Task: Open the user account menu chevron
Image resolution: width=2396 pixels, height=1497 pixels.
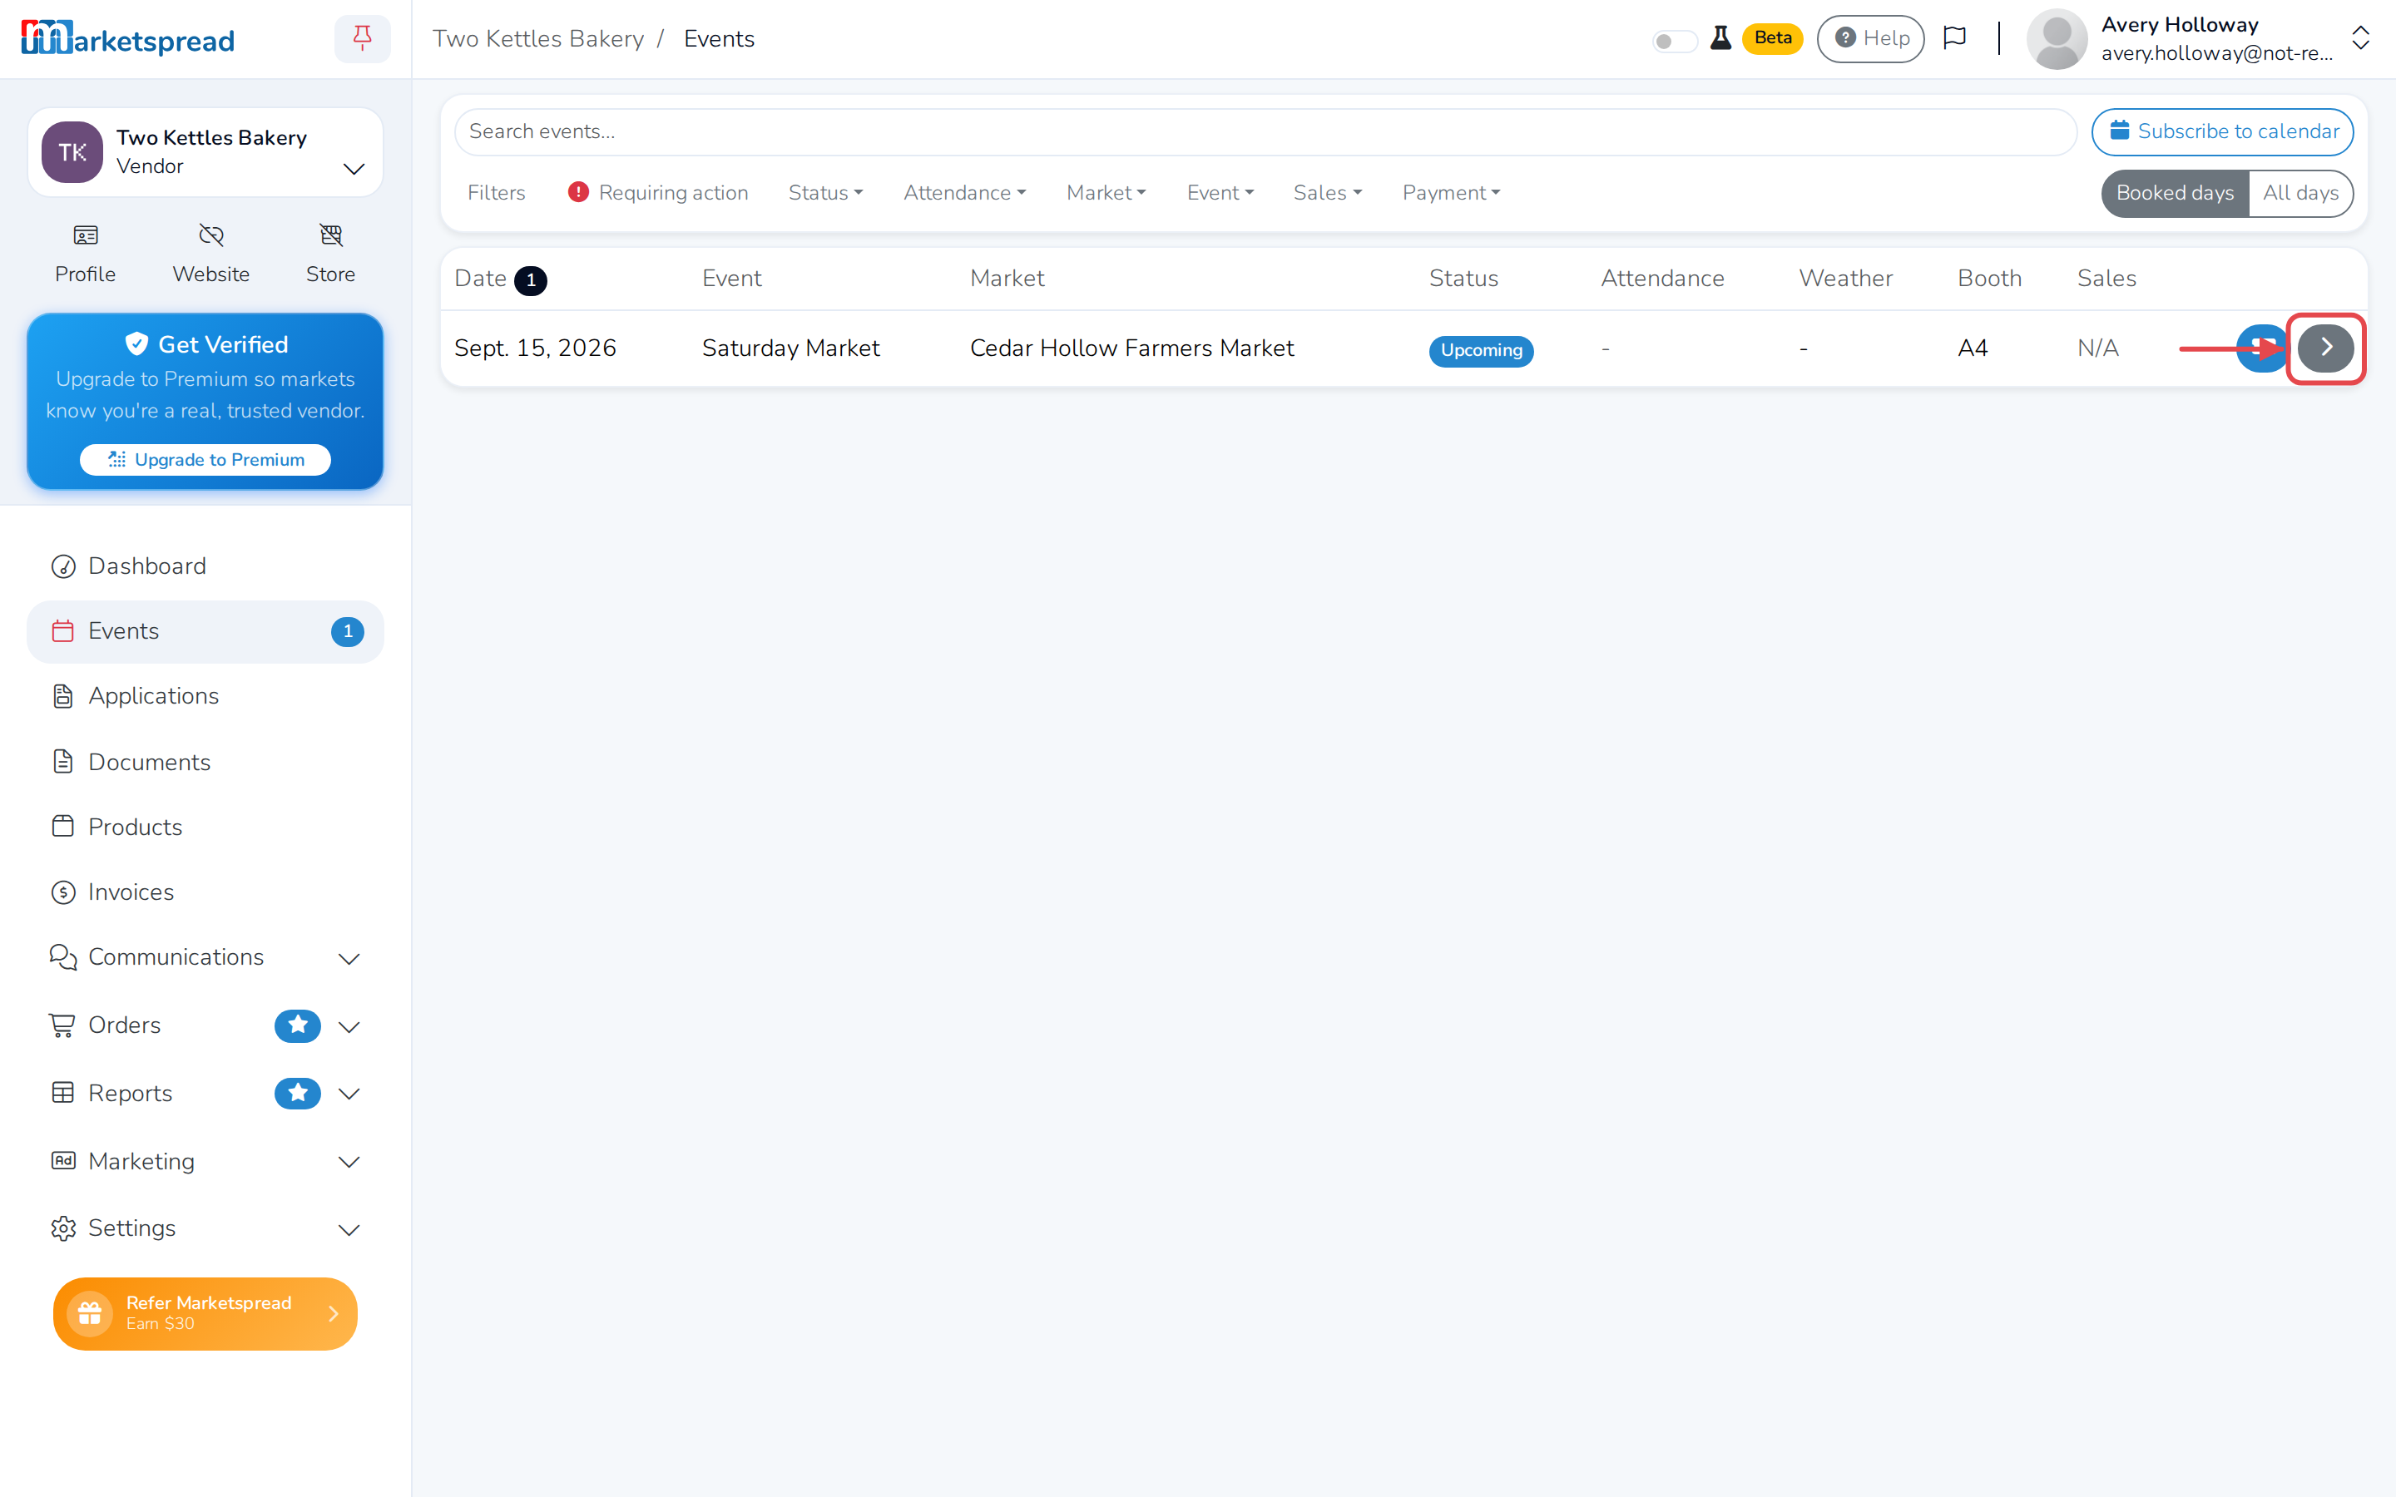Action: 2360,38
